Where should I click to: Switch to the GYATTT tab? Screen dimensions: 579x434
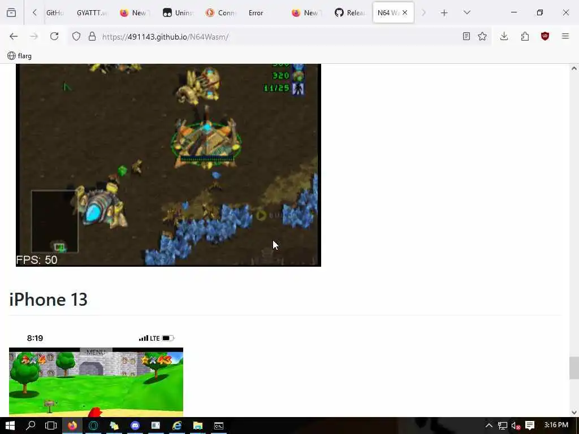92,13
